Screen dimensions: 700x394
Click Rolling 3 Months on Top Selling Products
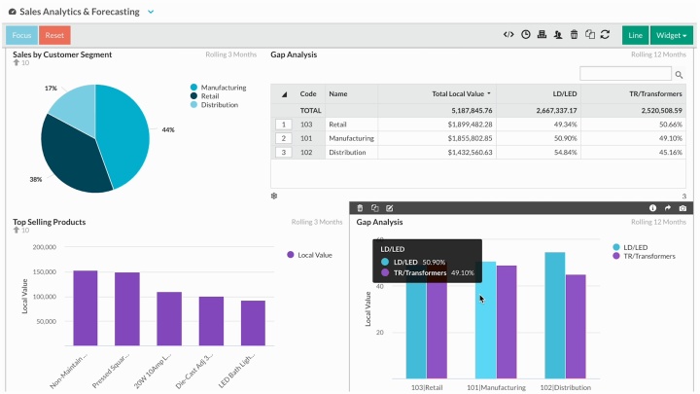click(317, 222)
